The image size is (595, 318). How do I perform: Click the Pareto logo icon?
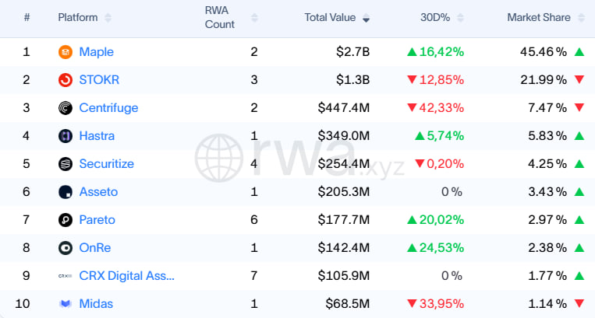pos(66,220)
